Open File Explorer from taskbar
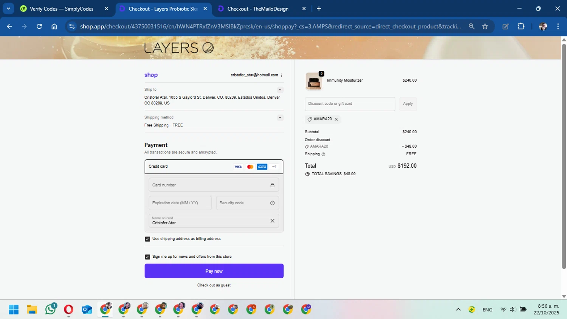Screen dimensions: 567x319 click(32, 310)
